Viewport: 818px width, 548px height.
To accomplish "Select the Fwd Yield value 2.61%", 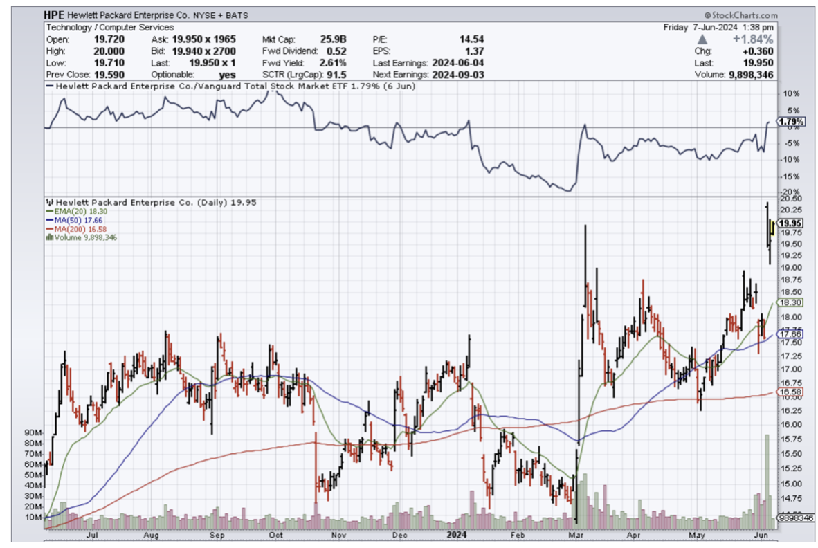I will (x=333, y=62).
